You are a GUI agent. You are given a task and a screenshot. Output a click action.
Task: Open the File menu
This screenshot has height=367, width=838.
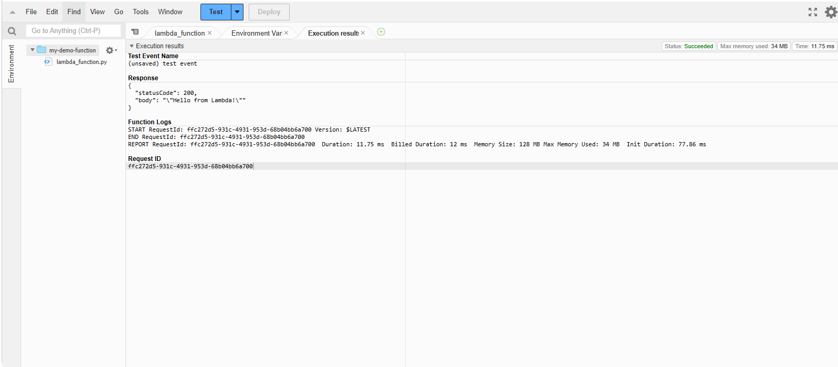tap(31, 12)
